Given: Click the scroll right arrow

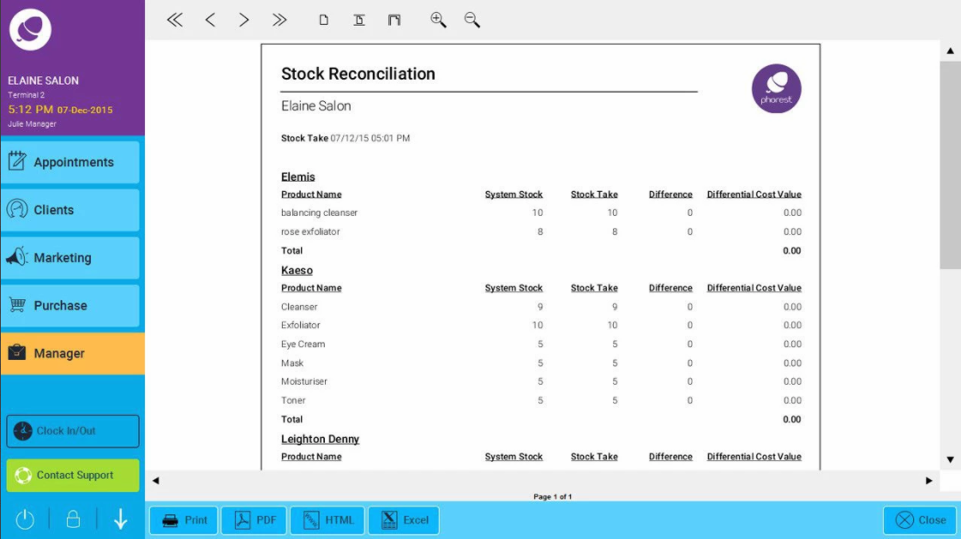Looking at the screenshot, I should click(929, 481).
